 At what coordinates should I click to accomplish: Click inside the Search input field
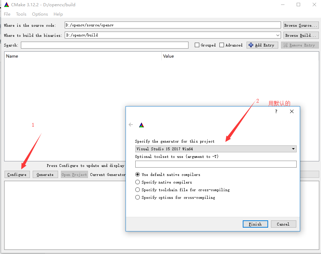[x=104, y=45]
